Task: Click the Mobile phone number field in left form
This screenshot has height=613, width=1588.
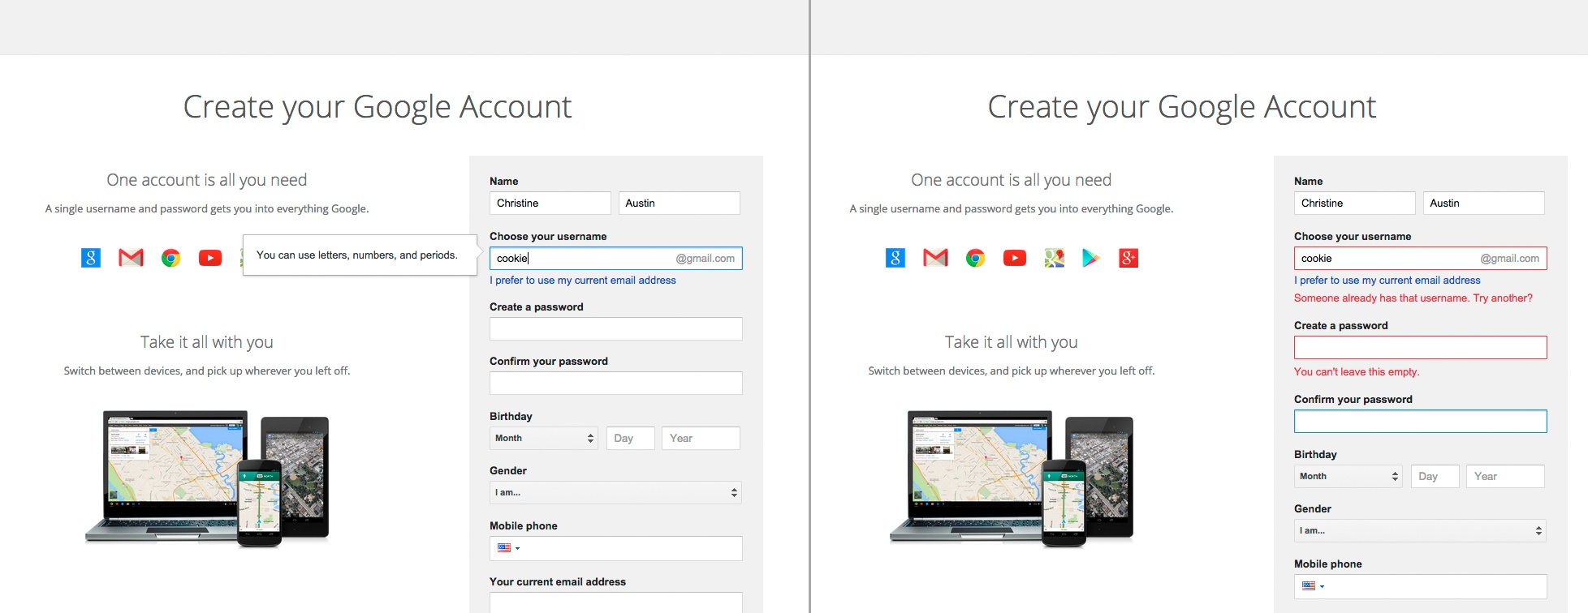Action: click(616, 548)
